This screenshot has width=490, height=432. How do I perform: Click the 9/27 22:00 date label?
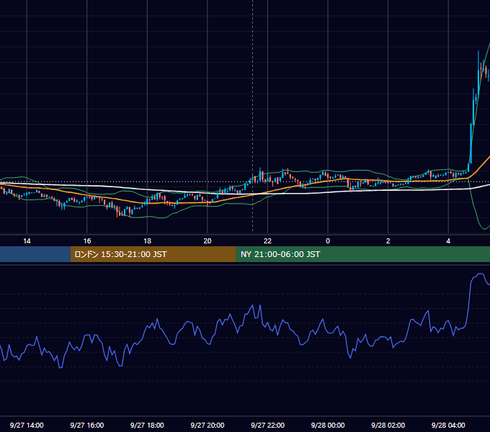click(268, 425)
